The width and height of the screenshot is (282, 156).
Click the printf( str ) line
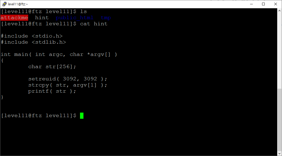click(52, 91)
